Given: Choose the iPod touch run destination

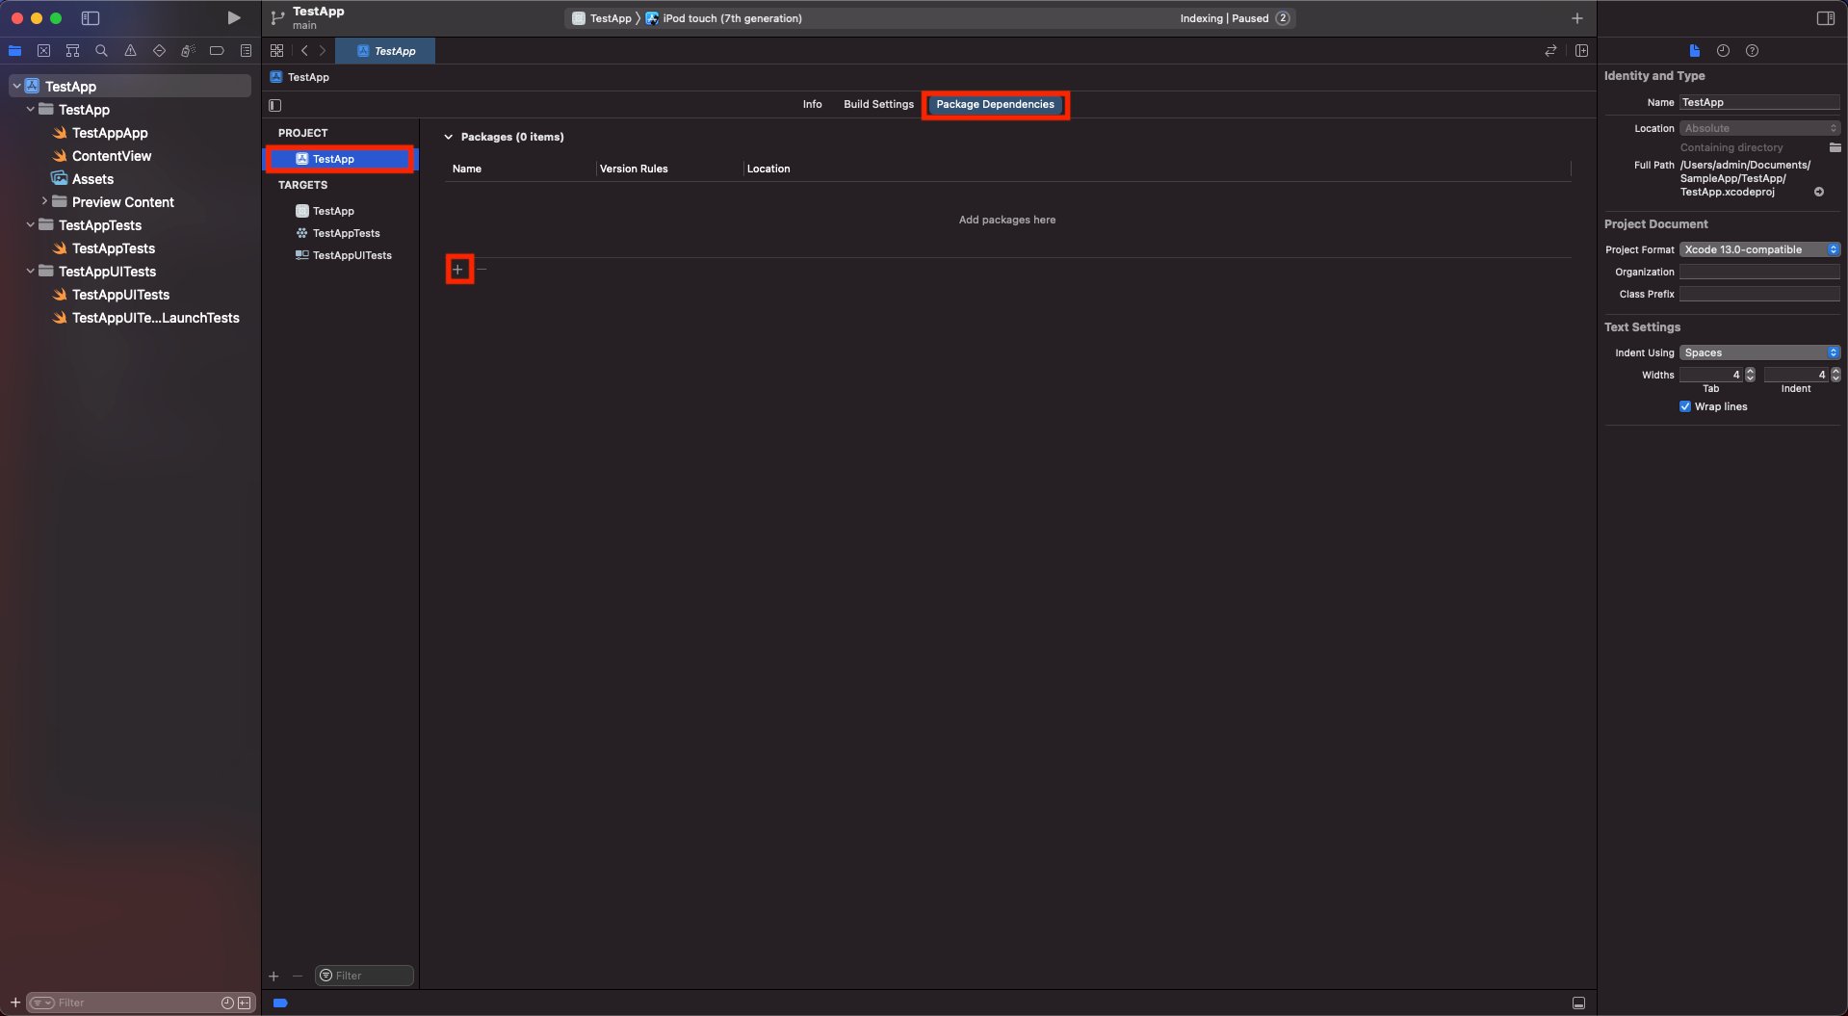Looking at the screenshot, I should click(723, 18).
